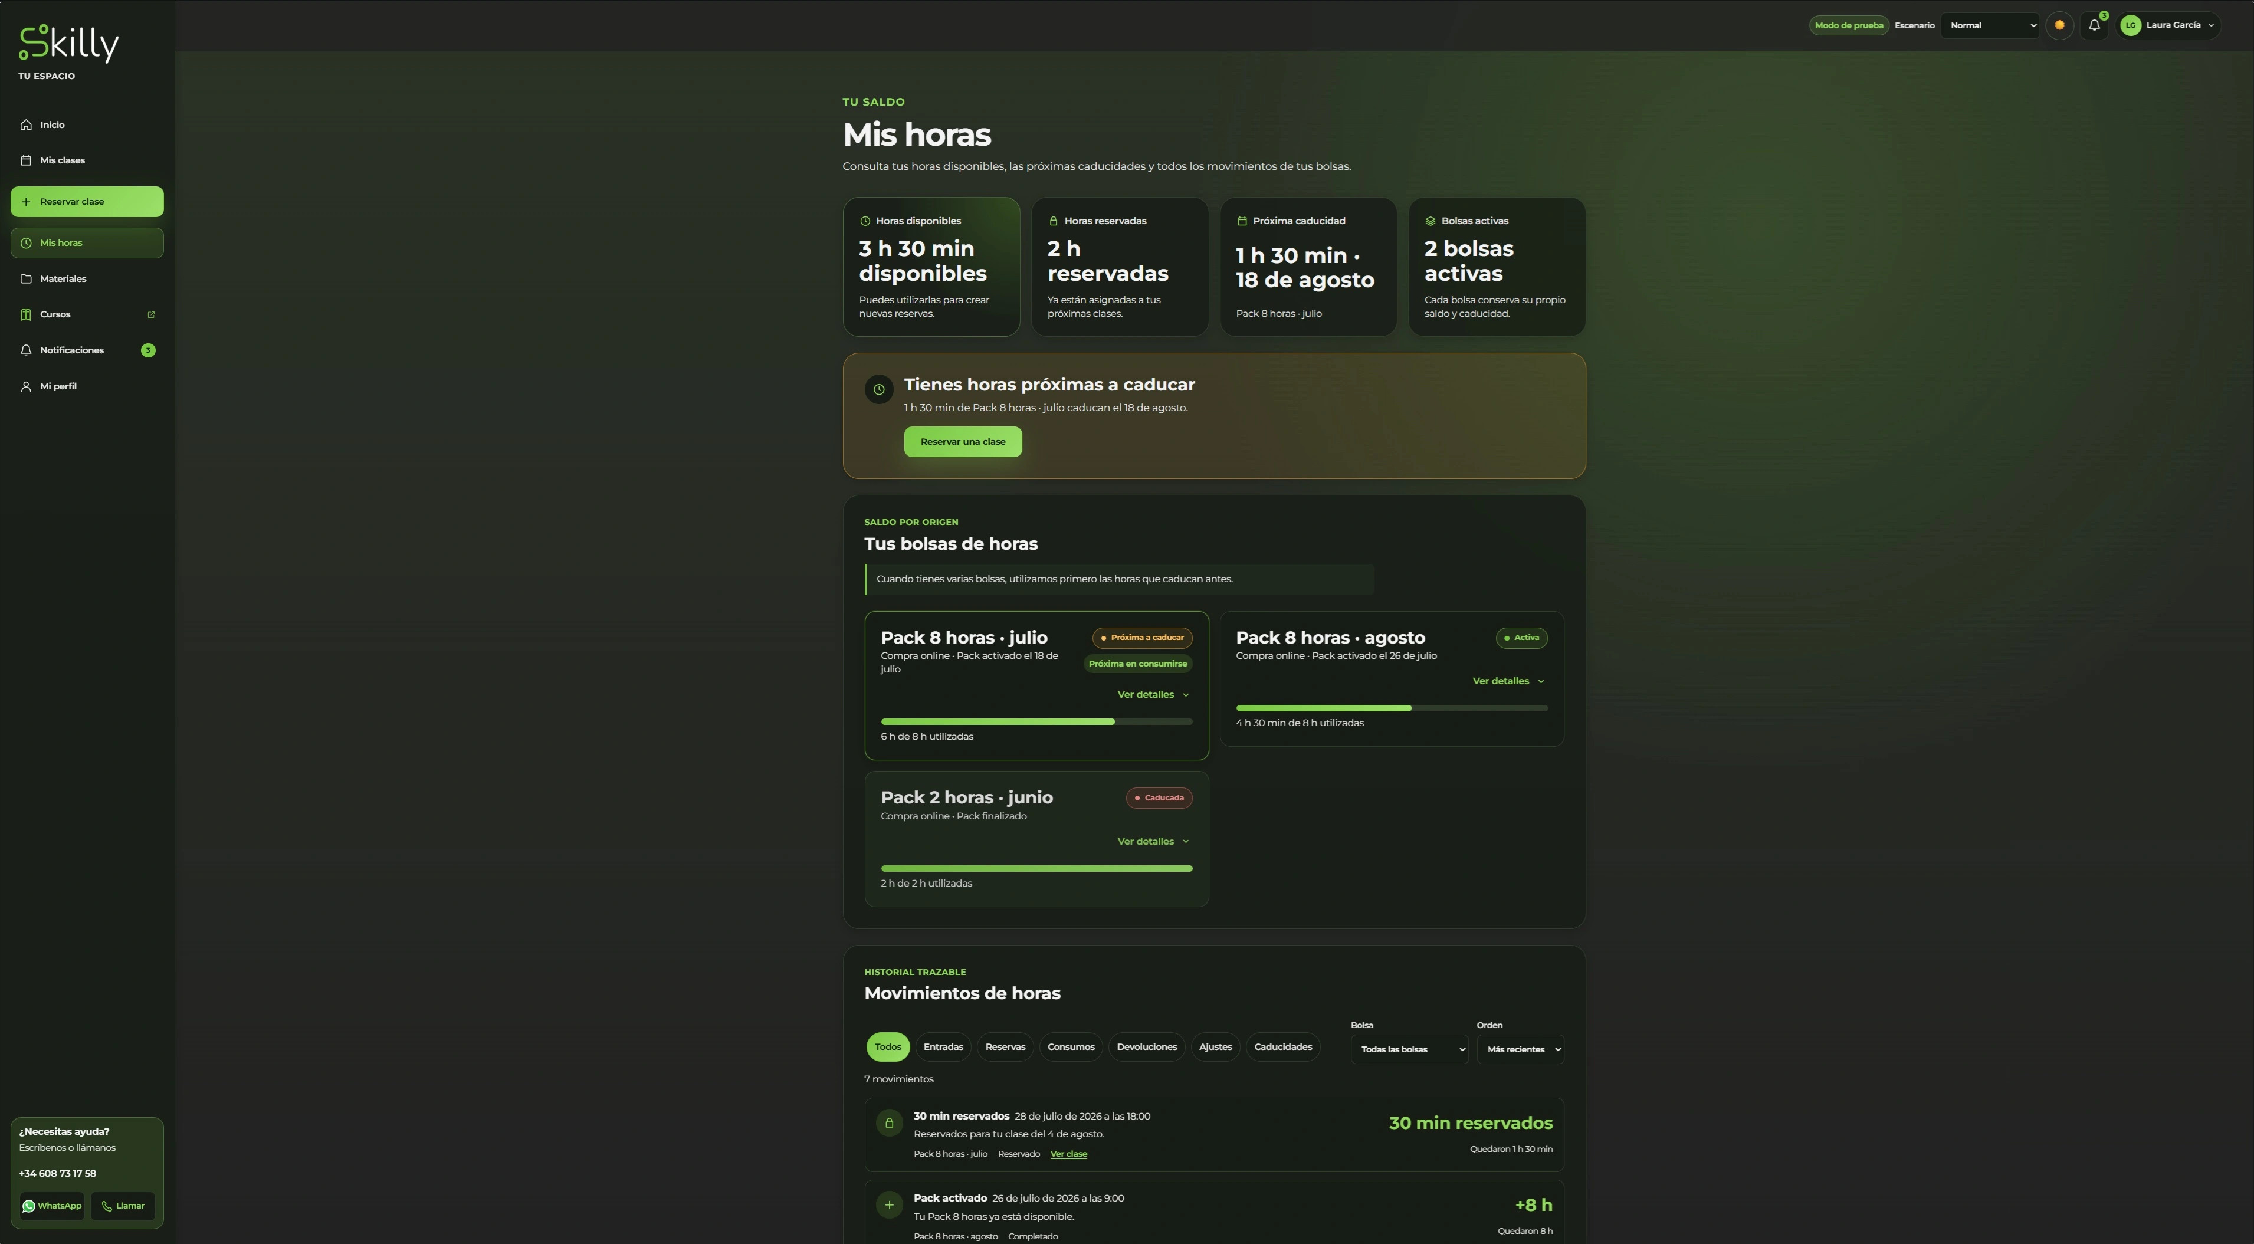Click the WhatsApp icon in help box
Viewport: 2254px width, 1244px height.
point(29,1206)
